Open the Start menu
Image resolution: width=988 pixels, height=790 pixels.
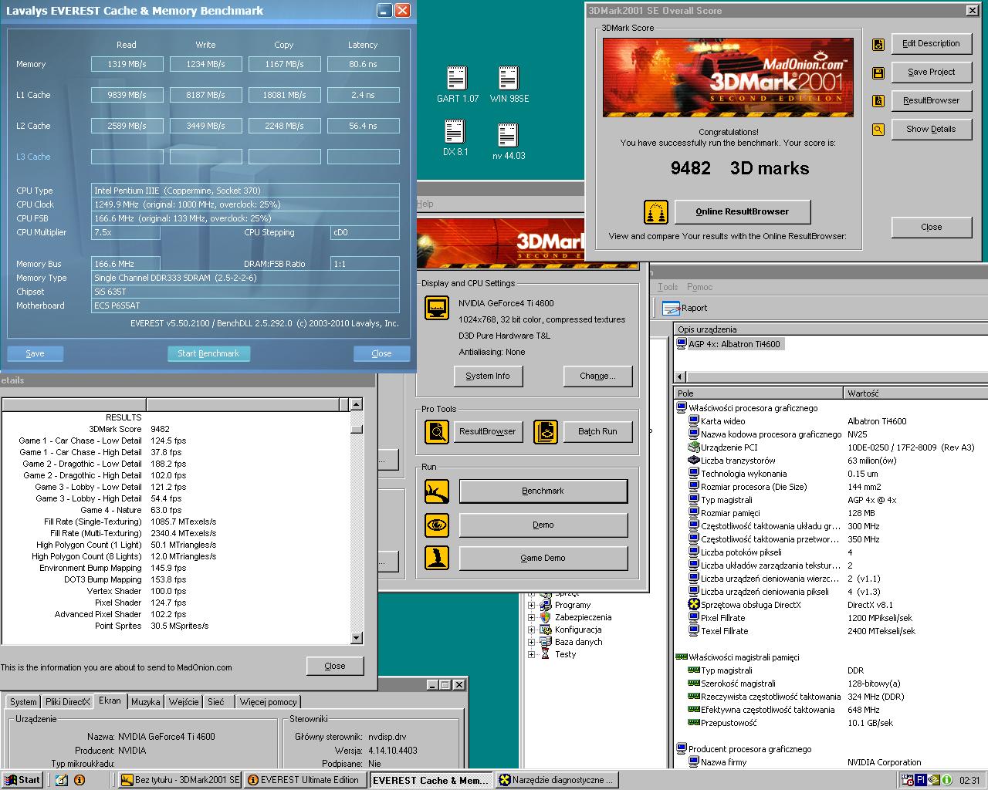pyautogui.click(x=22, y=780)
